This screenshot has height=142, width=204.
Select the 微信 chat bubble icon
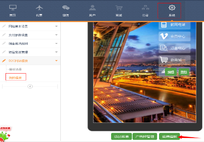[66, 8]
